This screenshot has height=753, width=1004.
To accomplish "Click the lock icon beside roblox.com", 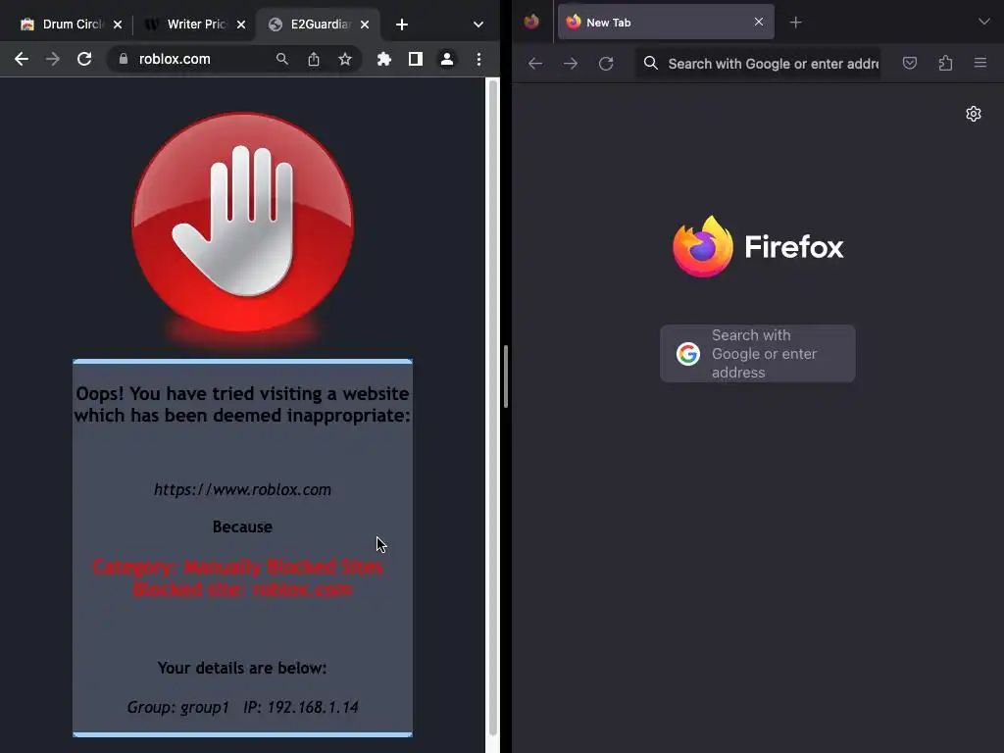I will pyautogui.click(x=123, y=59).
